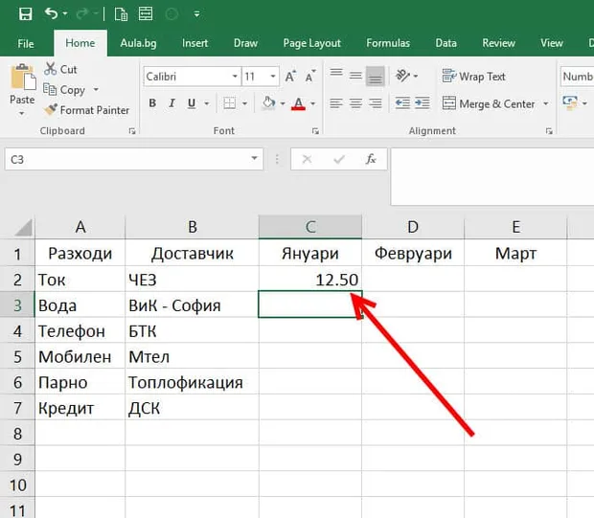The image size is (594, 518).
Task: Switch to the Formulas tab
Action: tap(388, 43)
